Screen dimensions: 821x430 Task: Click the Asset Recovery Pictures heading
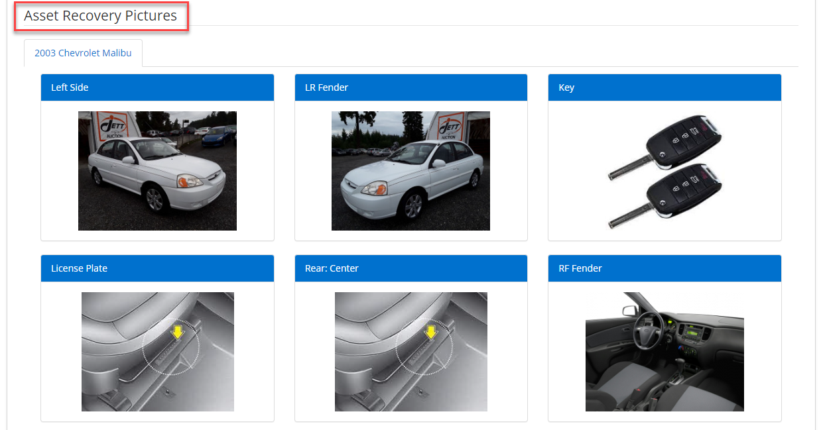(x=100, y=16)
